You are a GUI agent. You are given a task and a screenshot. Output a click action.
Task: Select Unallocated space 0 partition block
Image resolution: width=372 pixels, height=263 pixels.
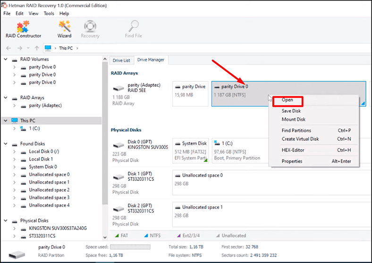(x=271, y=183)
